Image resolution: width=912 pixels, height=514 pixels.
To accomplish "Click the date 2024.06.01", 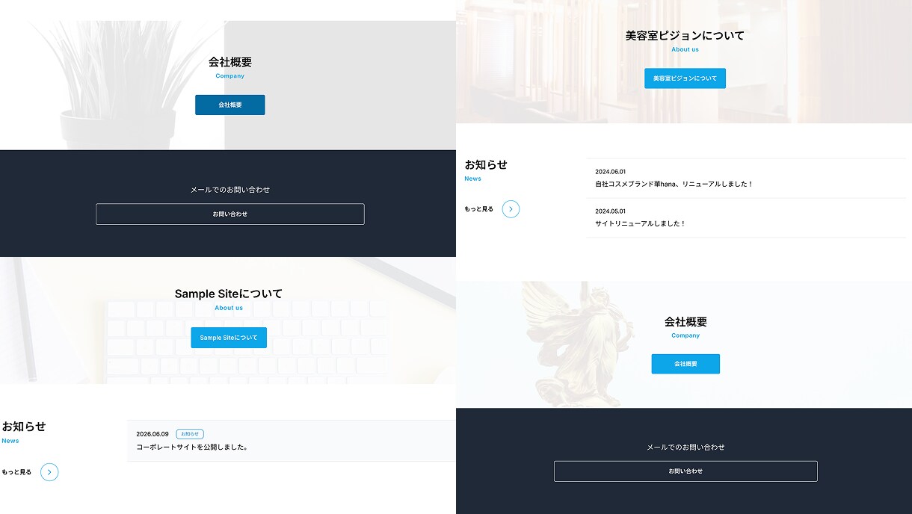I will pos(611,171).
